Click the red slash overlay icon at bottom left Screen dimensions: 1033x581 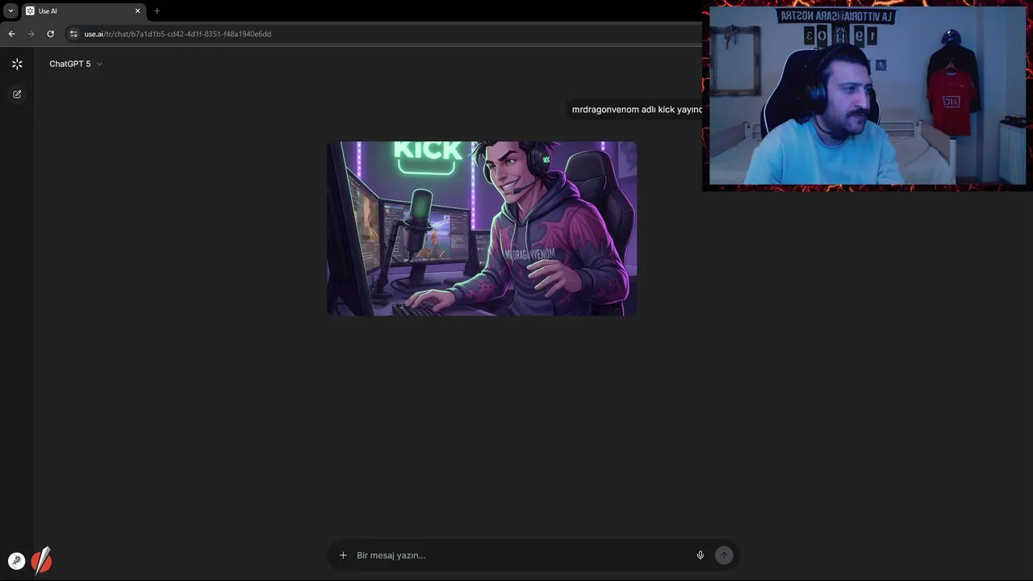[x=41, y=560]
